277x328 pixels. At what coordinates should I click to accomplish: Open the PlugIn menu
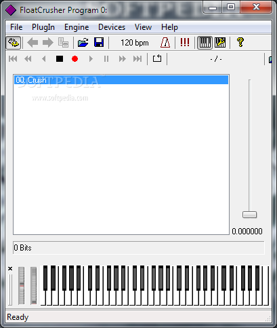tap(43, 27)
